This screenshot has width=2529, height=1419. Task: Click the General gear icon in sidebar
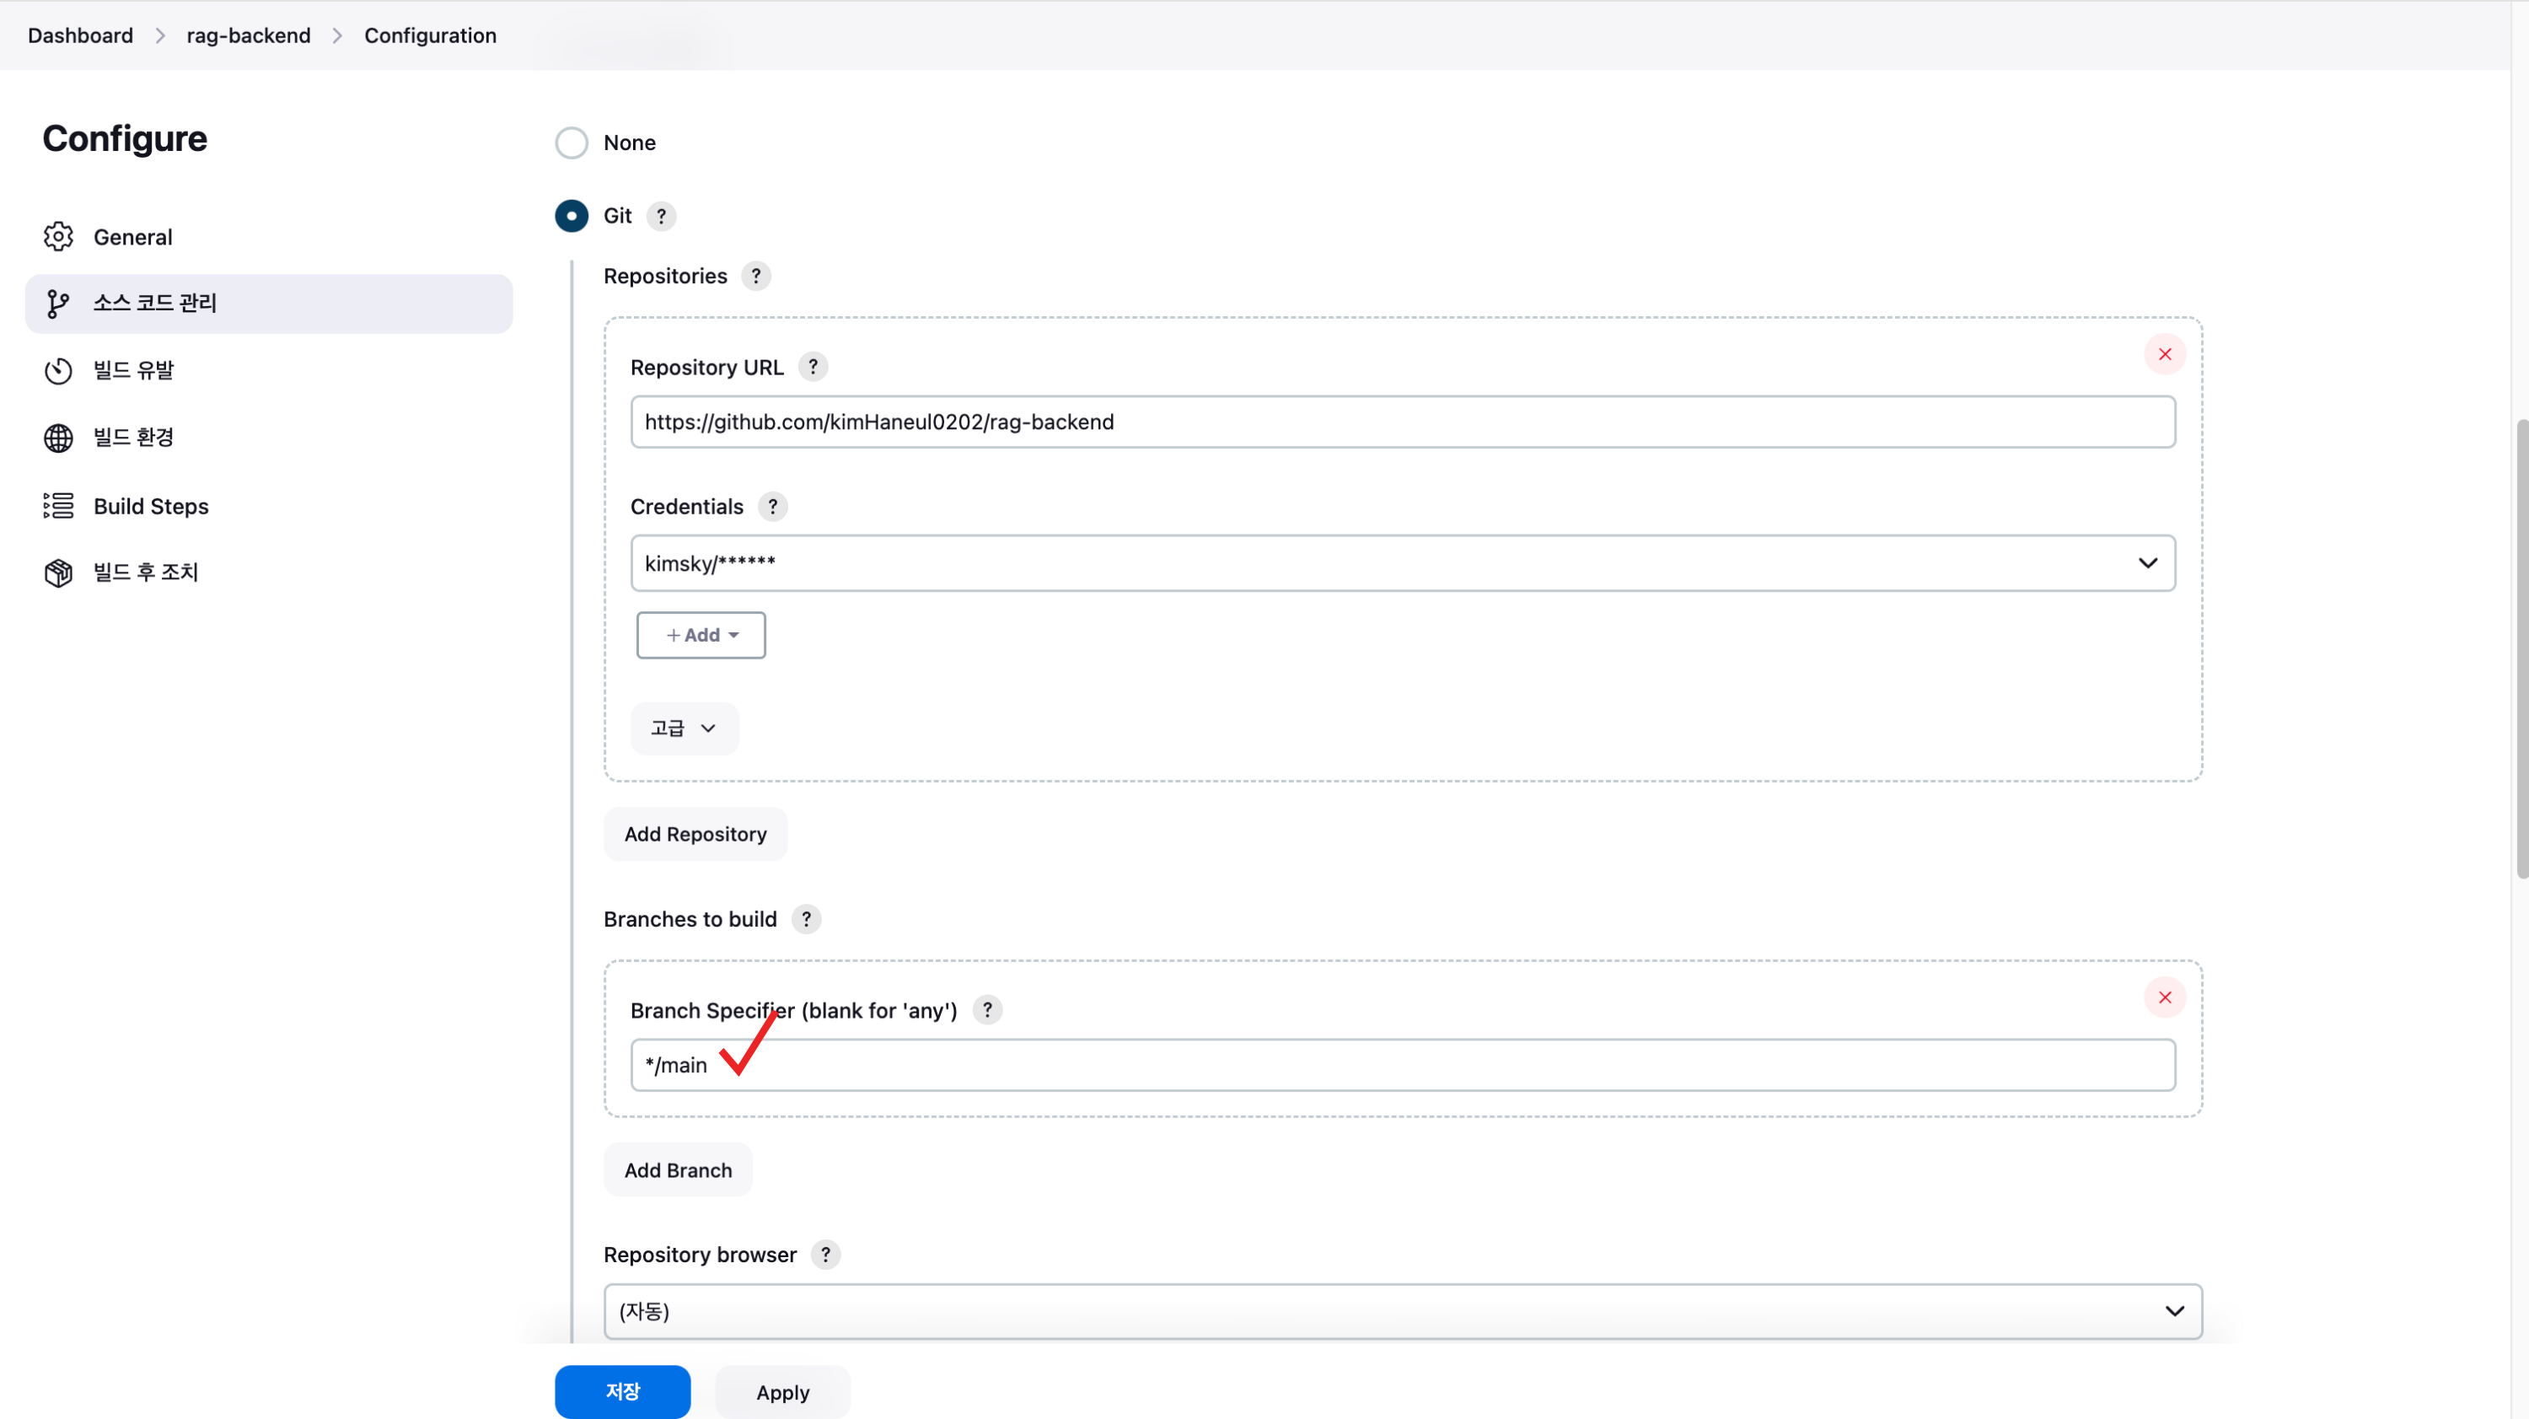click(58, 237)
